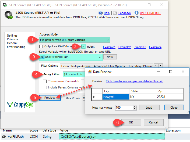Click the title bar app icon

[5, 5]
